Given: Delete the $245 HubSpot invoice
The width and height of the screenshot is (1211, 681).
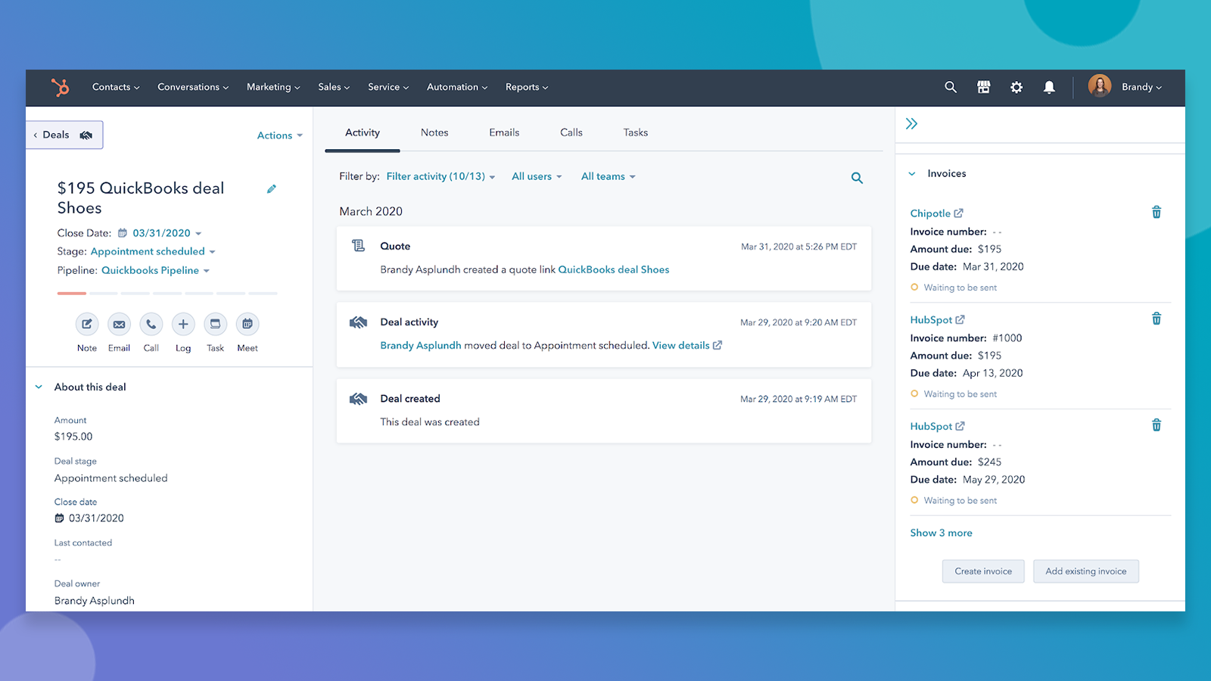Looking at the screenshot, I should pos(1157,425).
